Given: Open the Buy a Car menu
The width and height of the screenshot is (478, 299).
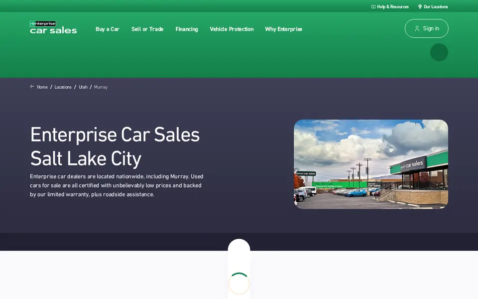Looking at the screenshot, I should click(x=108, y=29).
